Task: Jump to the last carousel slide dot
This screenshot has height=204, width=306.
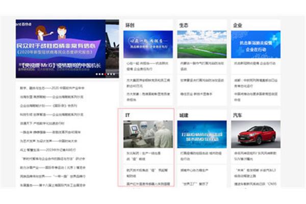Action: (114, 74)
